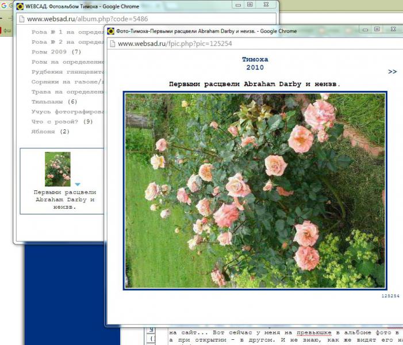Minimize the photo popup window
The height and width of the screenshot is (345, 403).
[364, 29]
